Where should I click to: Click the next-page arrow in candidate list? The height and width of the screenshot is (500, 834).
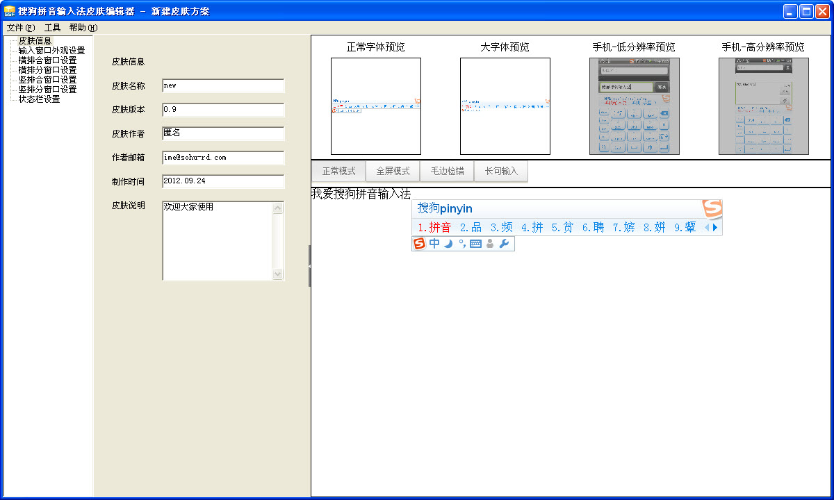[x=714, y=227]
